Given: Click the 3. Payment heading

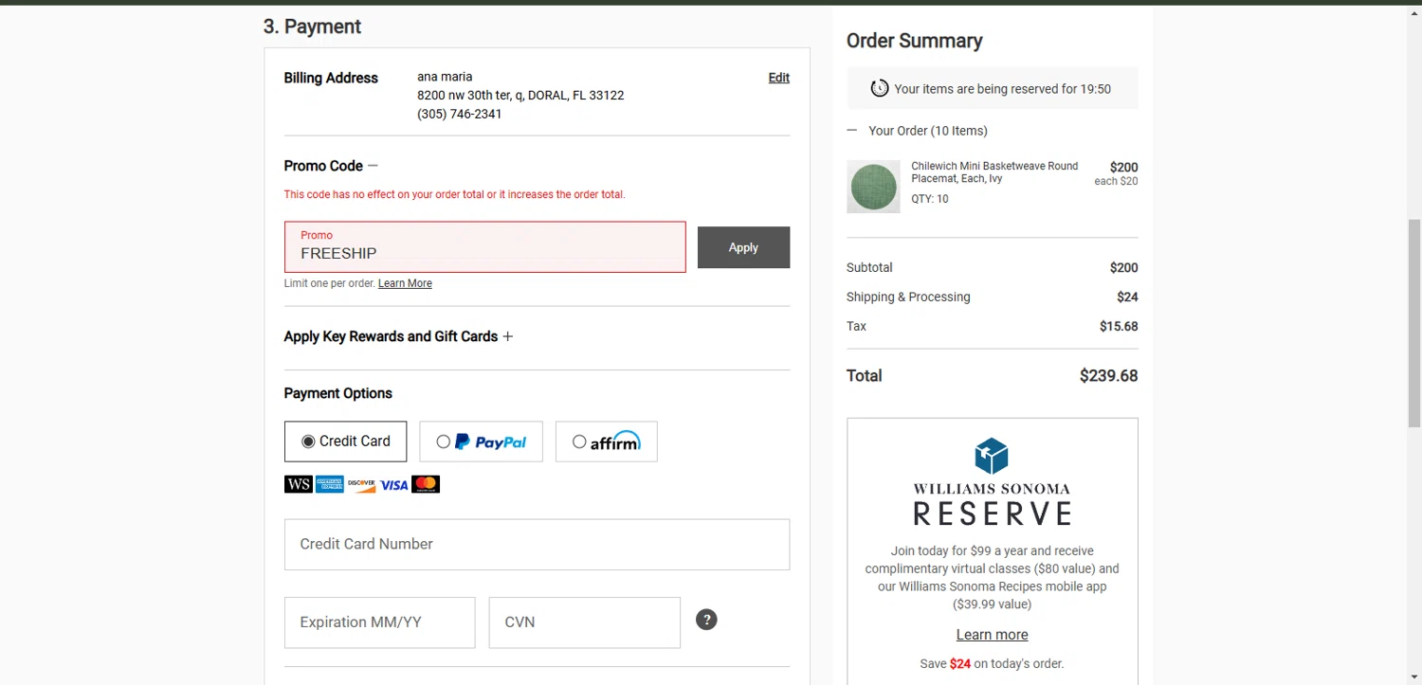Looking at the screenshot, I should (x=312, y=27).
